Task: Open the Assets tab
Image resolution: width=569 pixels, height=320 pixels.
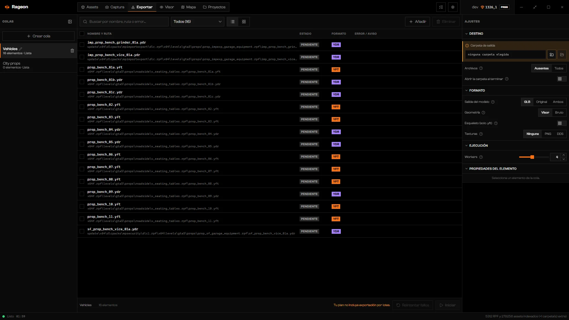Action: point(89,7)
